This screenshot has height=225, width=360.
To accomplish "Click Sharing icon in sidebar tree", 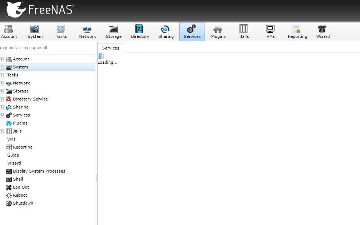I will click(x=9, y=107).
